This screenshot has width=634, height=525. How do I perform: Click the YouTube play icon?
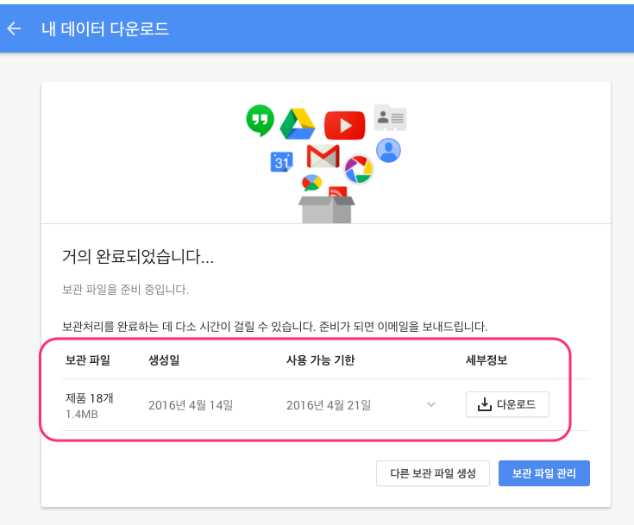(344, 125)
